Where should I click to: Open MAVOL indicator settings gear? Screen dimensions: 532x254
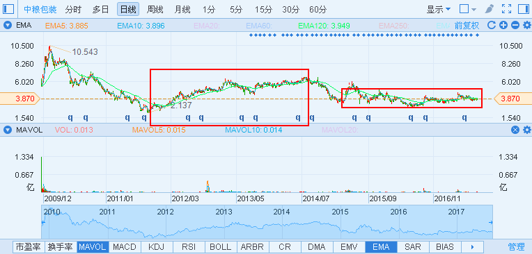pos(526,130)
